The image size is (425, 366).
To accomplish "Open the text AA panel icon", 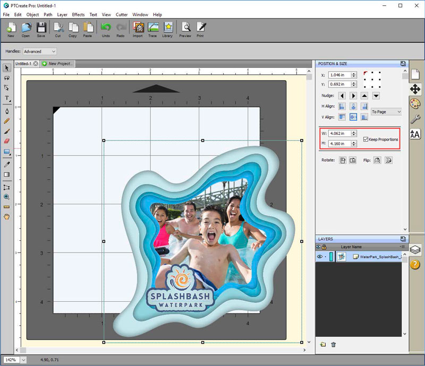I will click(415, 134).
